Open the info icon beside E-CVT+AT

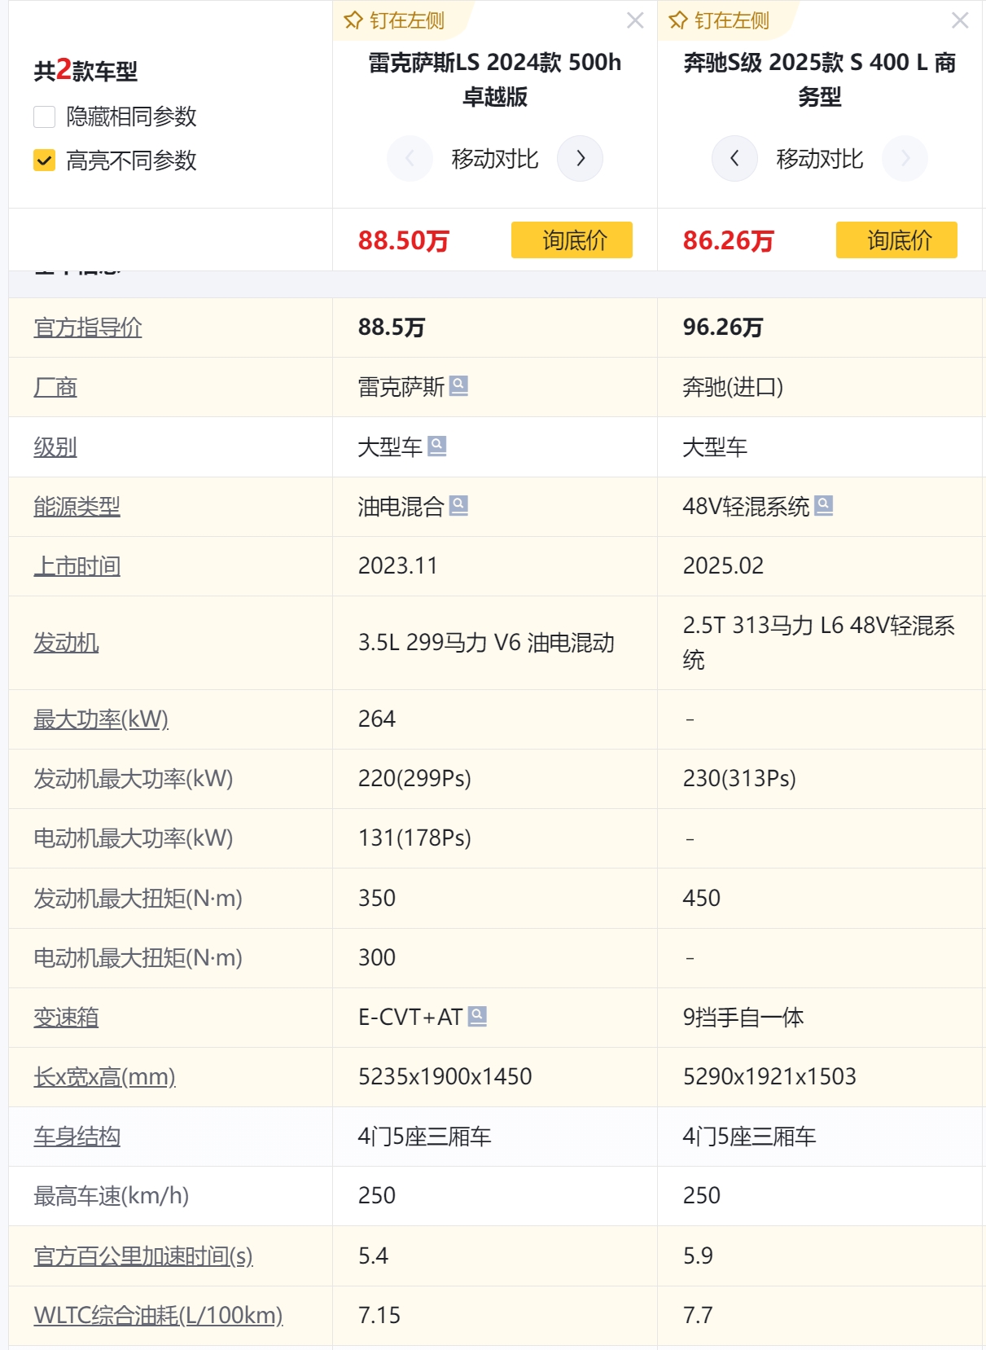click(478, 1016)
